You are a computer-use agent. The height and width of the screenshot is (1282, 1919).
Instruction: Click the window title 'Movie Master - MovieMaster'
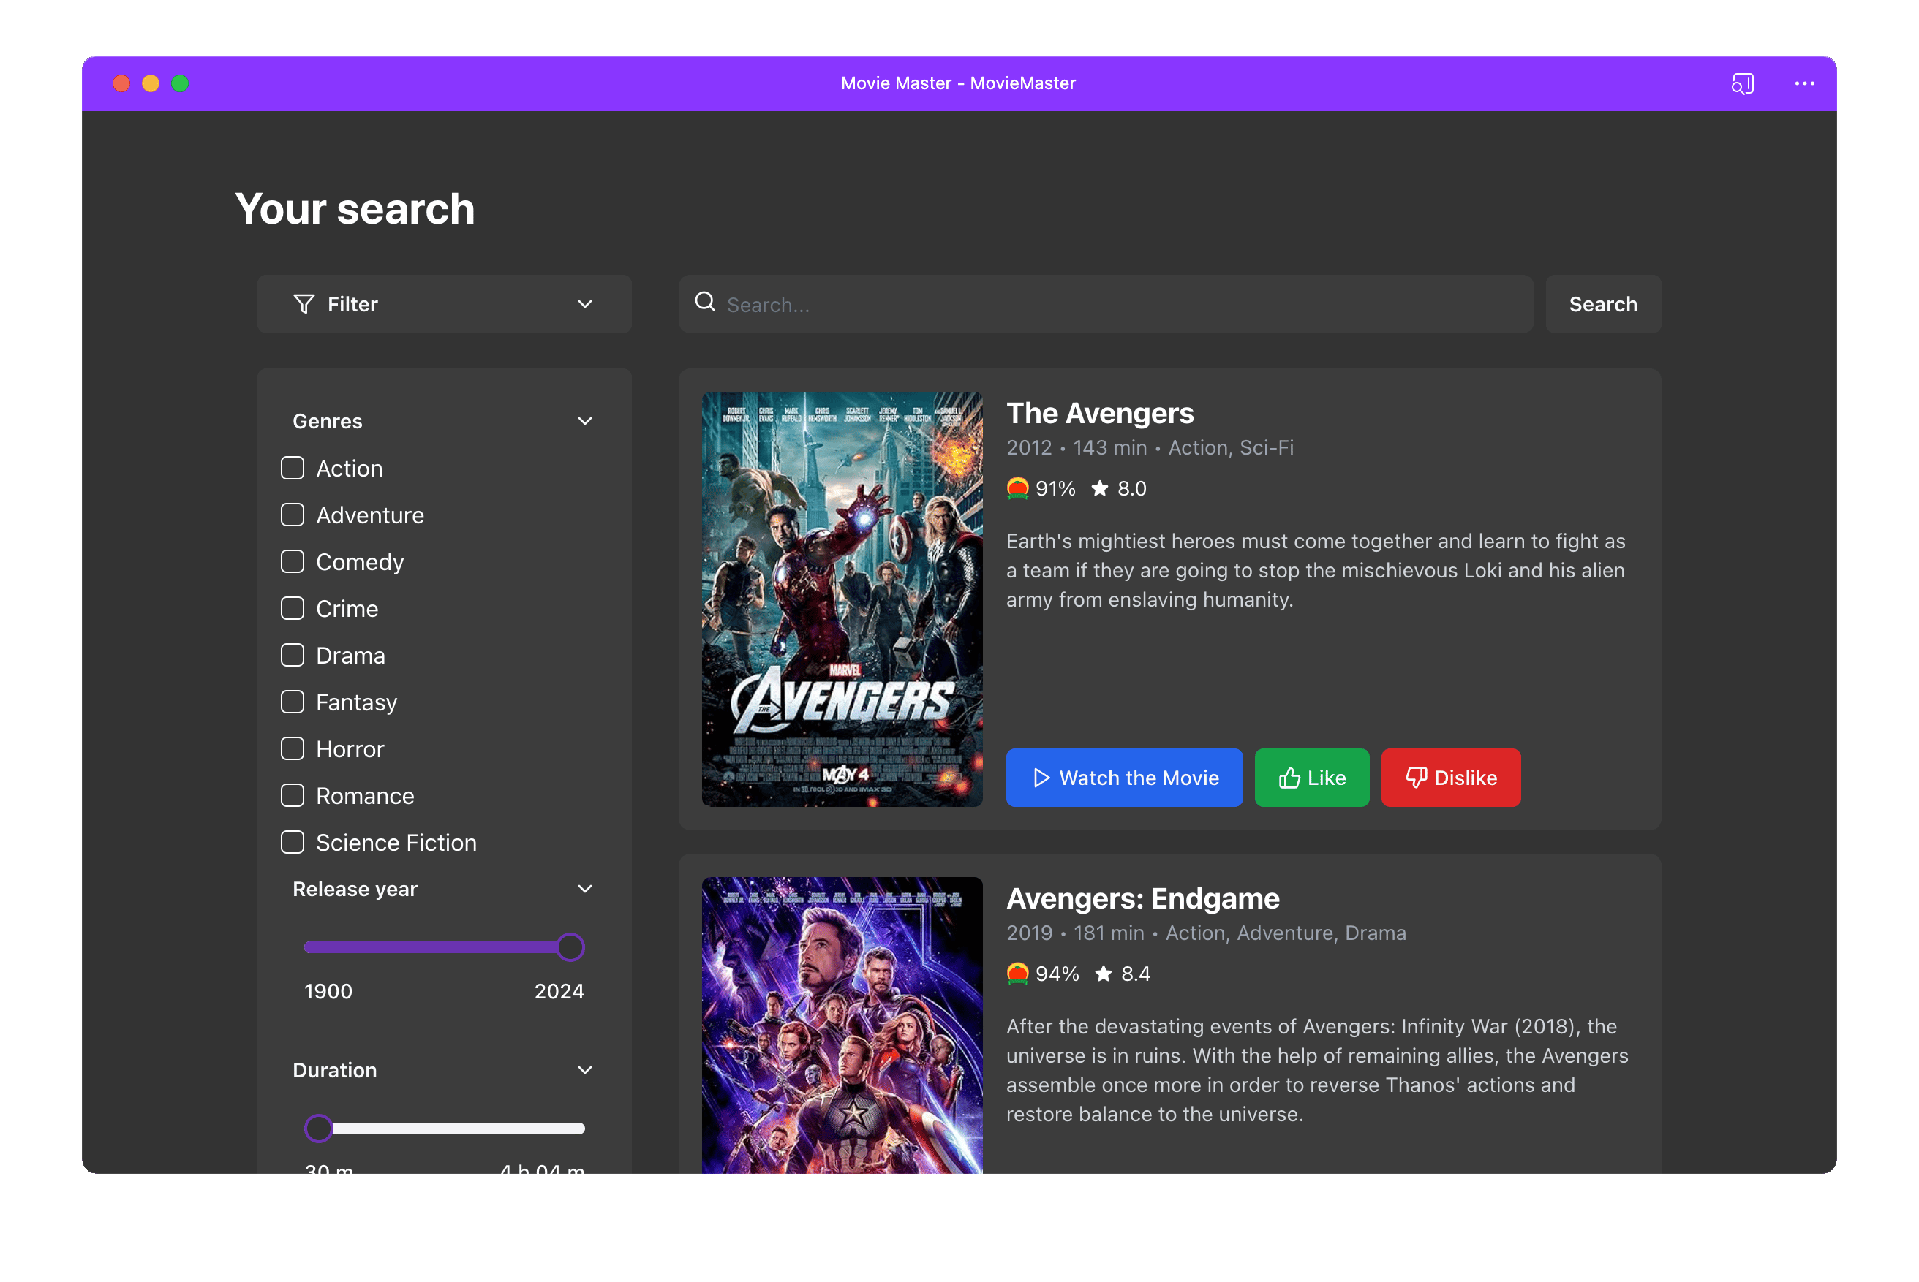click(958, 83)
